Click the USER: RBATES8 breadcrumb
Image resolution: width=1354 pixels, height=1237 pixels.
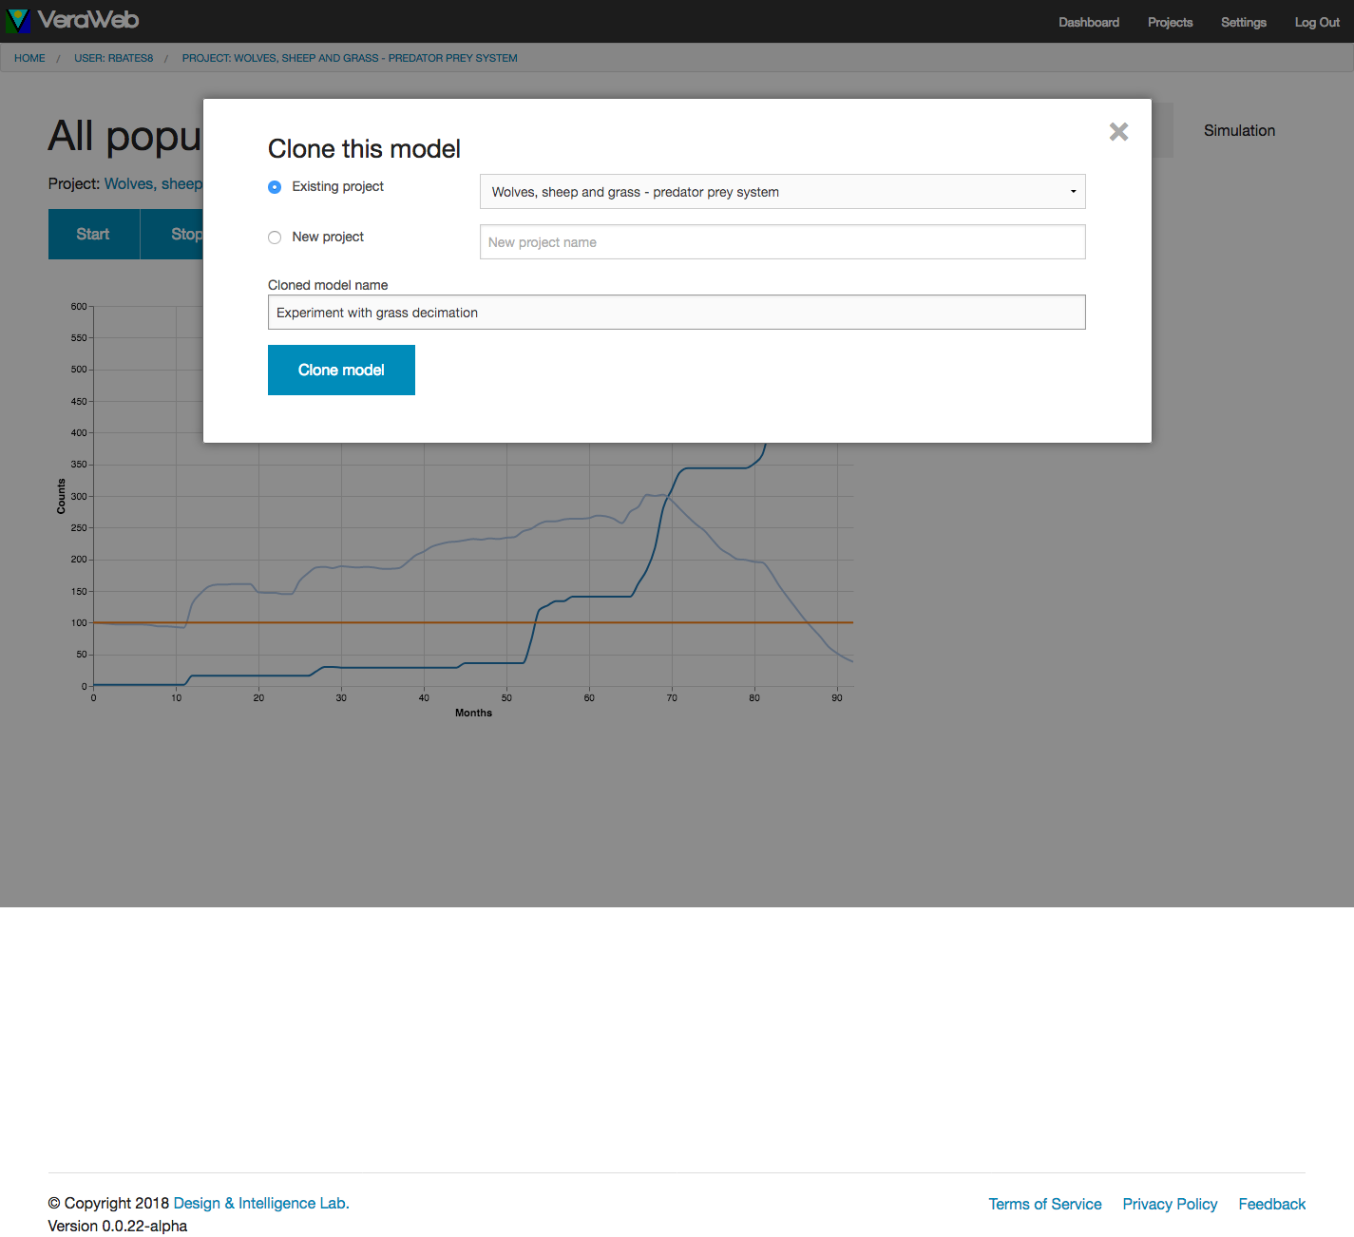[113, 58]
